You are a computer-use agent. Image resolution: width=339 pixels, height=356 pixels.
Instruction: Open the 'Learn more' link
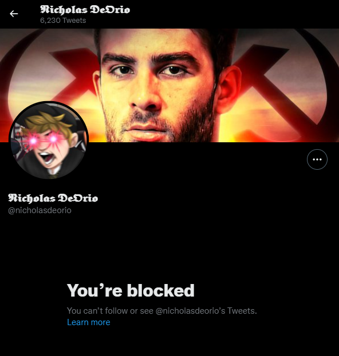click(x=89, y=322)
